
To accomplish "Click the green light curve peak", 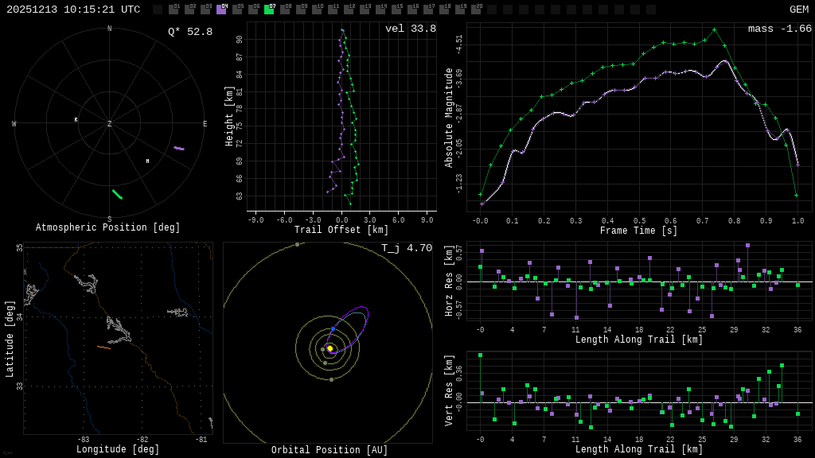I will click(714, 30).
